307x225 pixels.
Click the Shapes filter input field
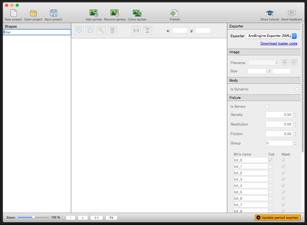[x=37, y=32]
